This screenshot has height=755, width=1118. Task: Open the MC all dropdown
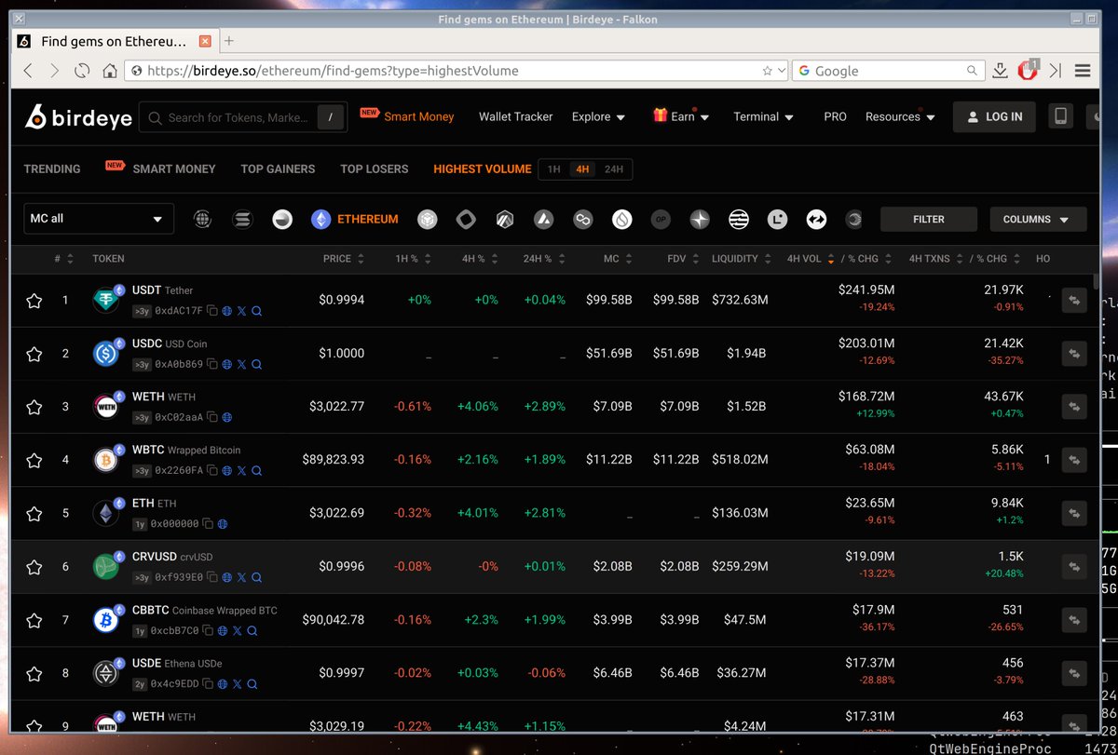click(x=99, y=219)
